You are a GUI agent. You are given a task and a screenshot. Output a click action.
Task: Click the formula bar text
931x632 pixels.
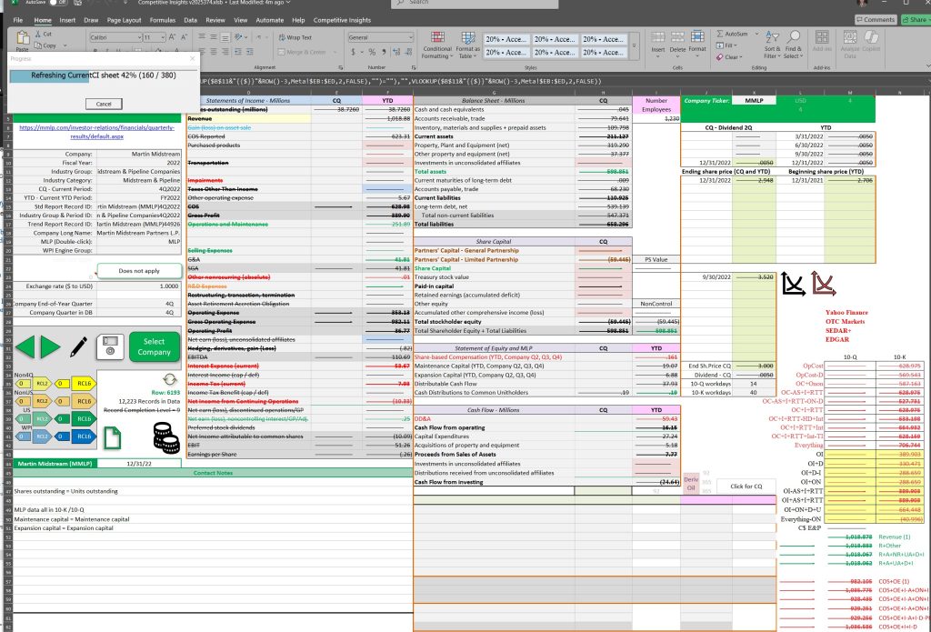pos(401,81)
